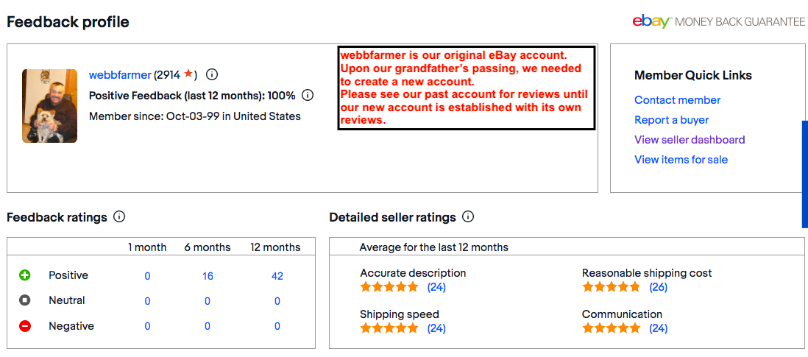
Task: Click the webbfarmer profile photo
Action: tap(49, 106)
